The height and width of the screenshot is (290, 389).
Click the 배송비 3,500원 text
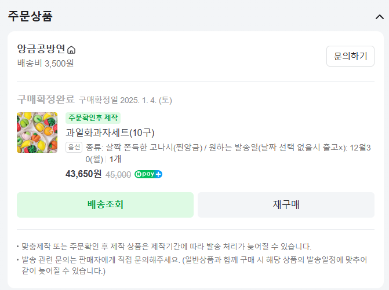coord(45,63)
